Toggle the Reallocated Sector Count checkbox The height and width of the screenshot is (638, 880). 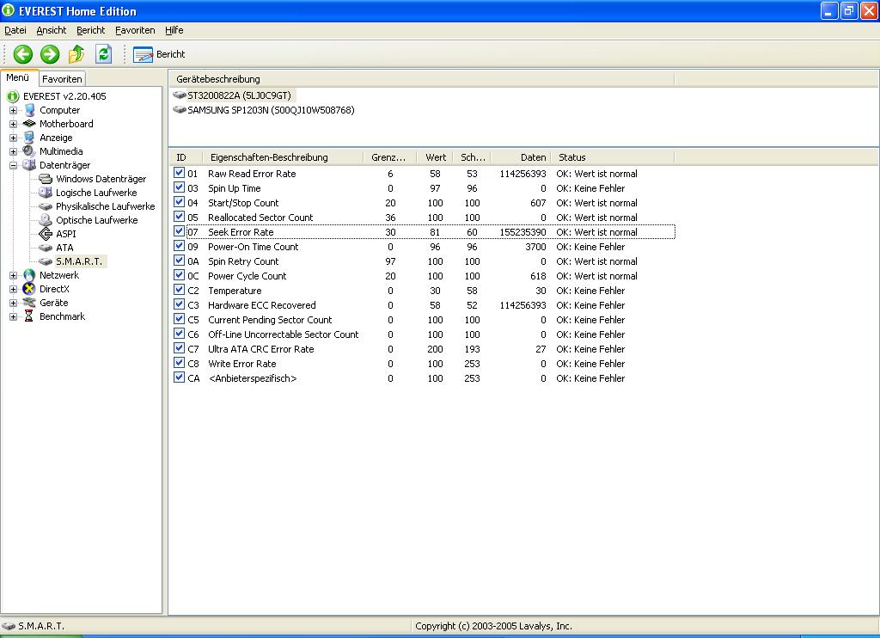(179, 217)
